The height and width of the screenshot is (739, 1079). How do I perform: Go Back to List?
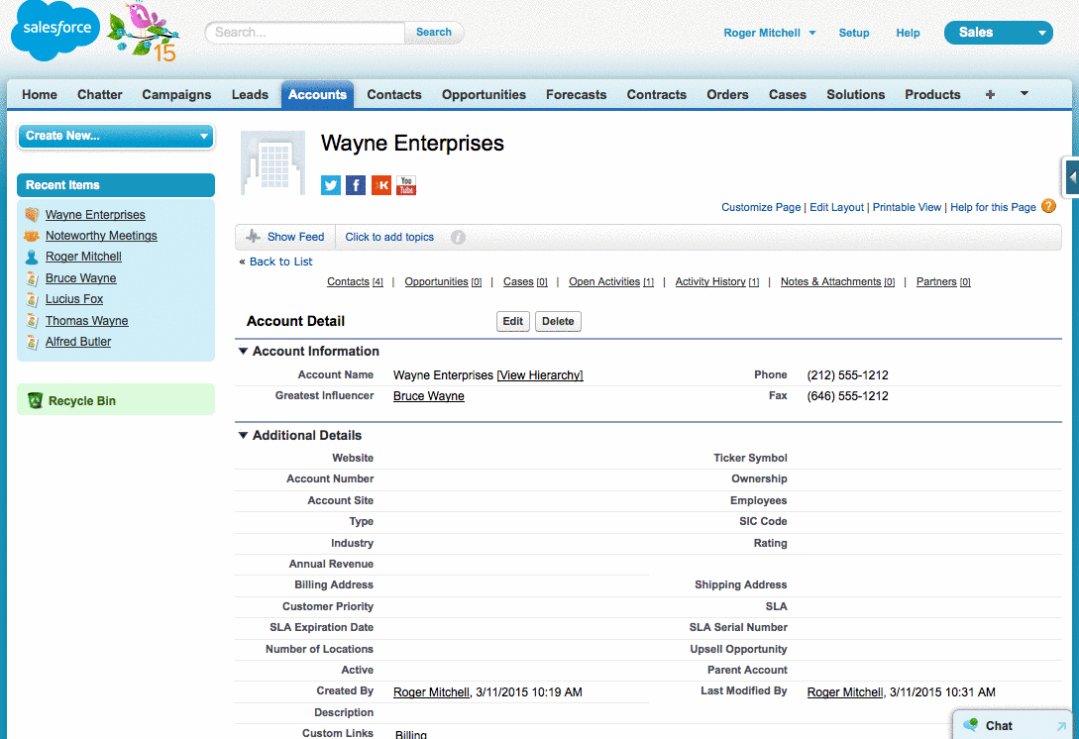[280, 262]
